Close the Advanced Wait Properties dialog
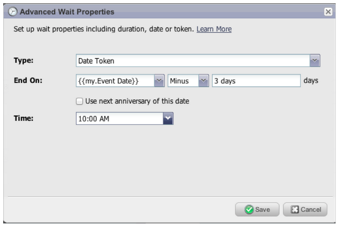This screenshot has height=225, width=339. click(328, 12)
